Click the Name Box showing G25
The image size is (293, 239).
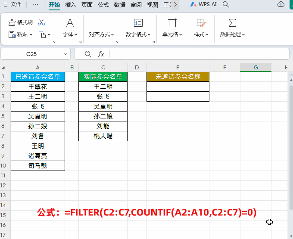[31, 54]
